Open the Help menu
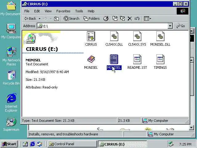Viewport: 197px width, 148px height. [x=91, y=11]
